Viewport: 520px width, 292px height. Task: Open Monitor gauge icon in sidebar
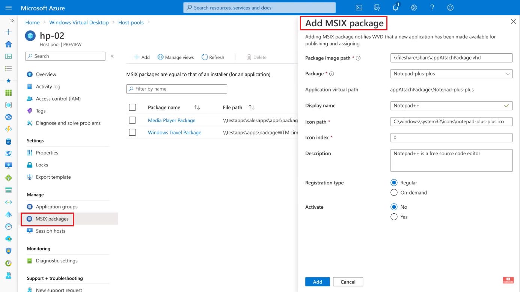point(9,226)
